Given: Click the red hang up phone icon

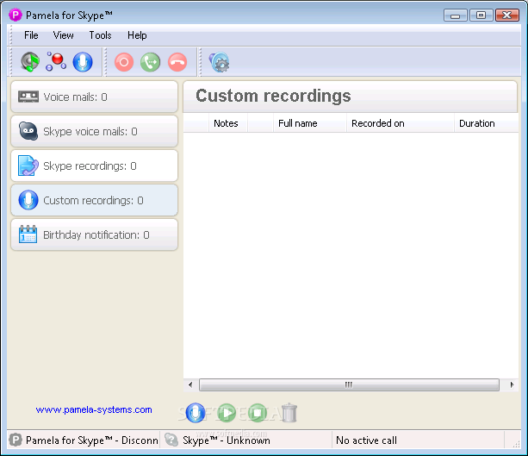Looking at the screenshot, I should click(177, 62).
